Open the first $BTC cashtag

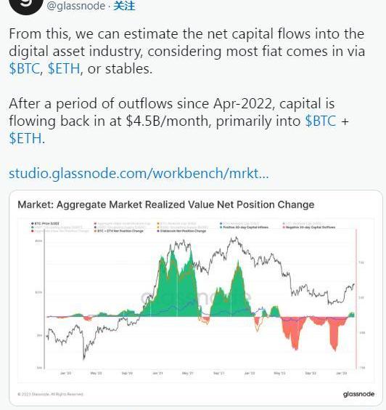24,69
